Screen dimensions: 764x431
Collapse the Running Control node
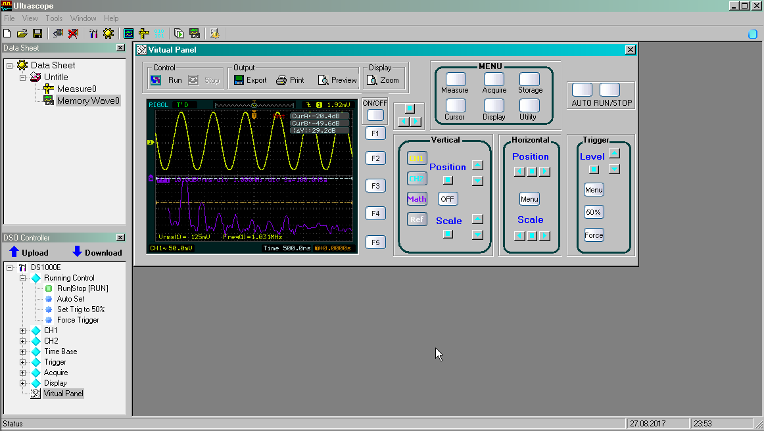(x=22, y=278)
